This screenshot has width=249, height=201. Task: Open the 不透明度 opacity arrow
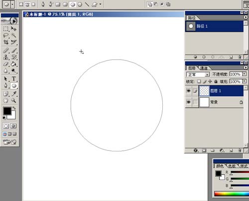tap(245, 74)
